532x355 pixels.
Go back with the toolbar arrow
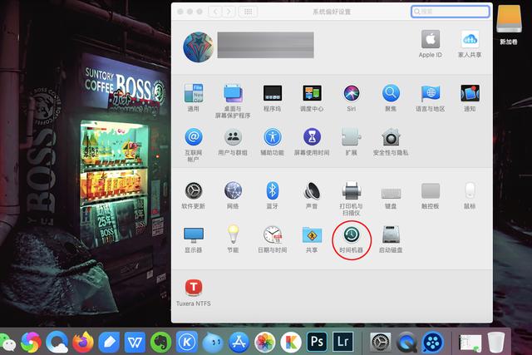click(x=216, y=12)
